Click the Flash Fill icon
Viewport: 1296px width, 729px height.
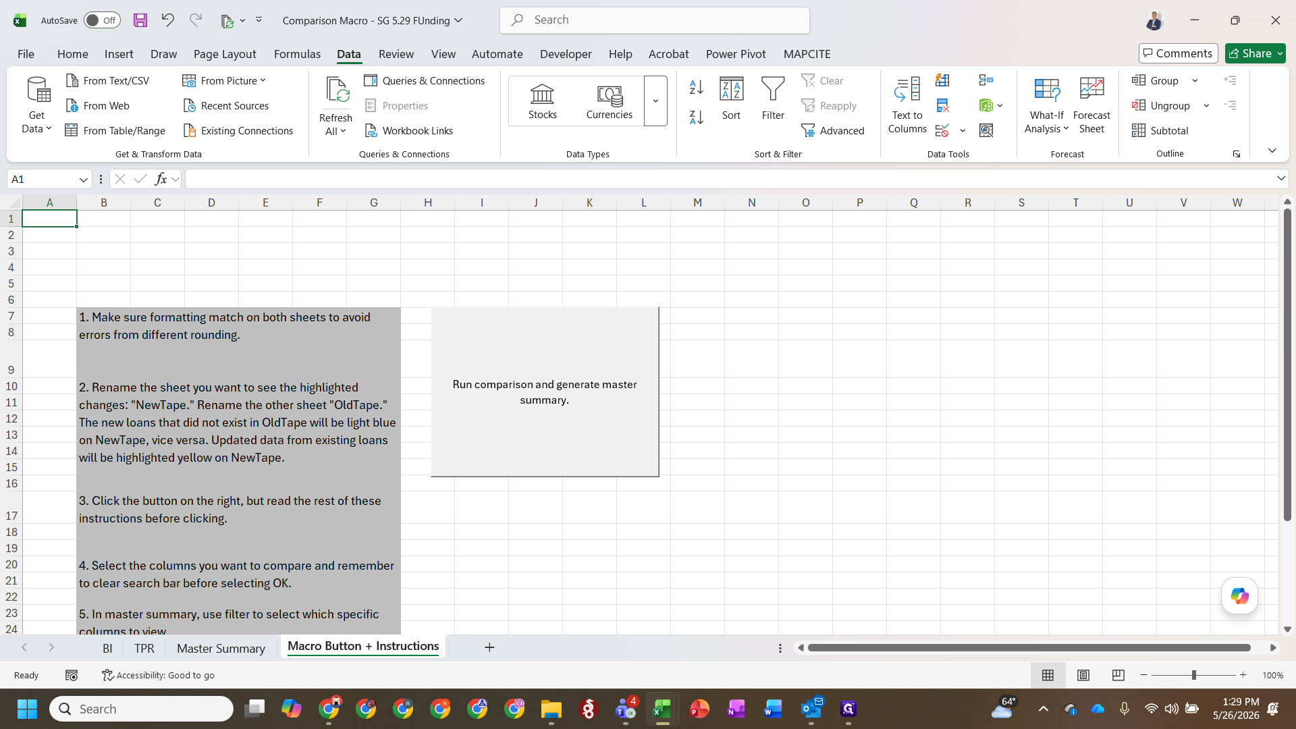coord(942,80)
